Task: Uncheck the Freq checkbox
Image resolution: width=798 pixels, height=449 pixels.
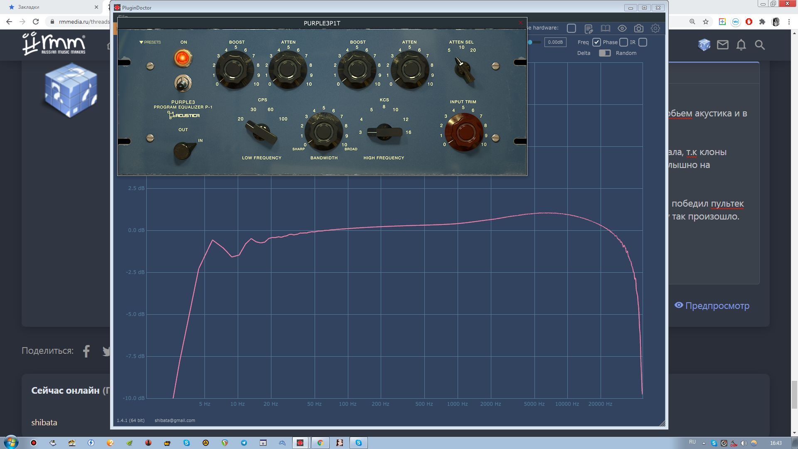Action: 596,42
